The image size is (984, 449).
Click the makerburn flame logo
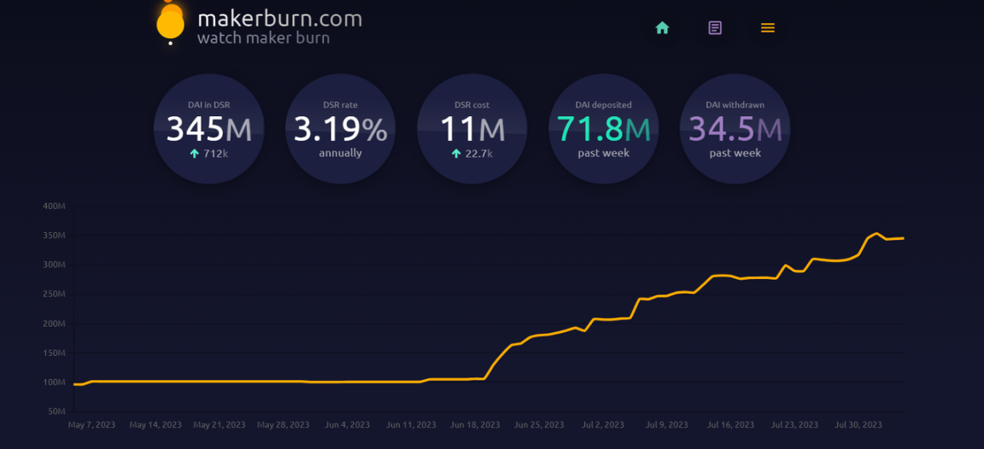(171, 22)
